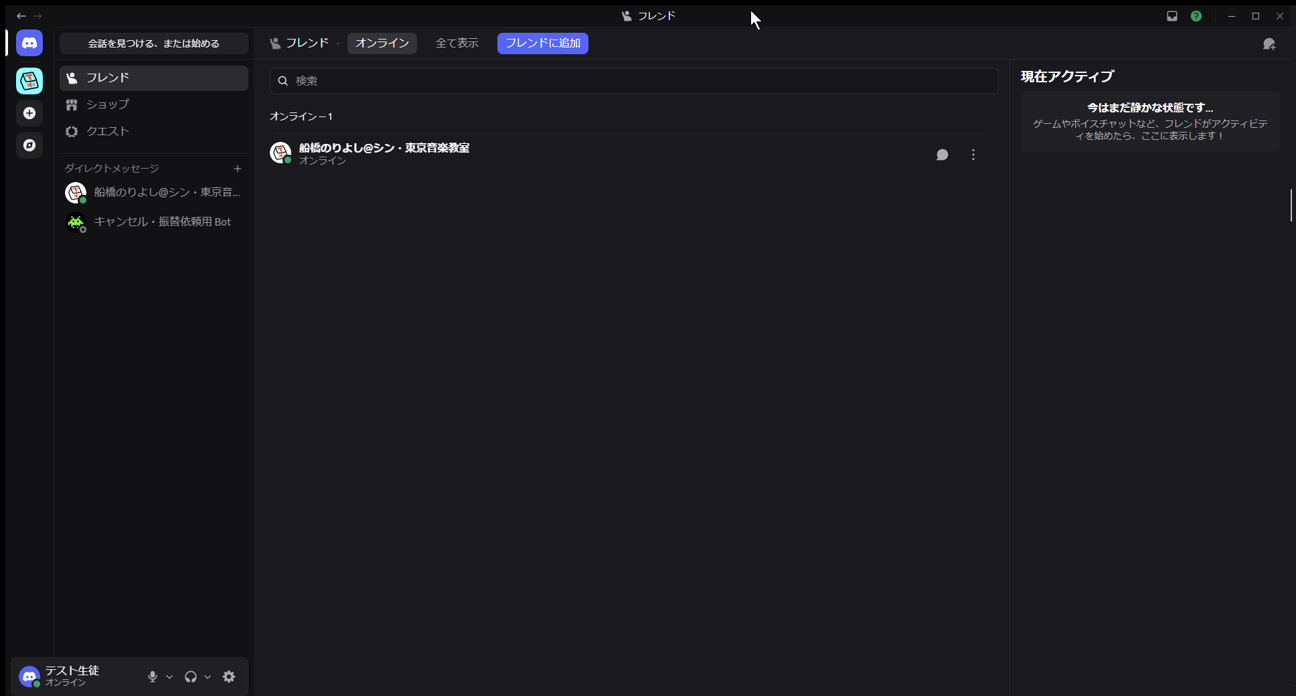This screenshot has height=696, width=1296.
Task: Click the オンラインー1 section label
Action: pos(301,116)
